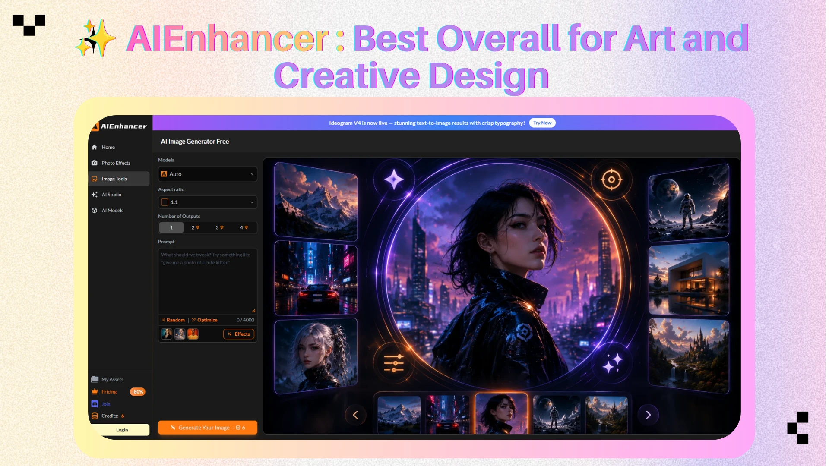
Task: Select the neon city car carousel thumbnail
Action: pos(447,415)
